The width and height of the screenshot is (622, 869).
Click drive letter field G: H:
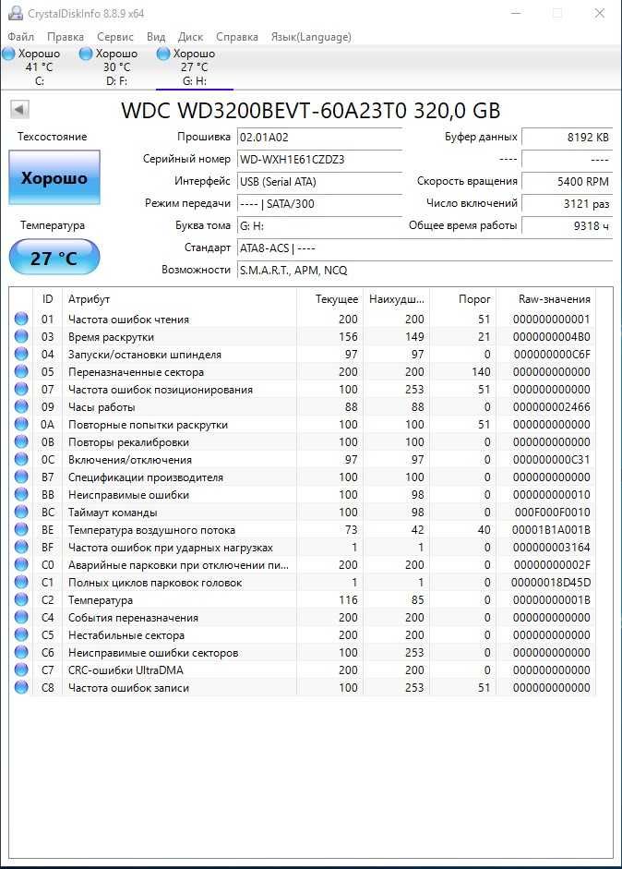tap(319, 226)
